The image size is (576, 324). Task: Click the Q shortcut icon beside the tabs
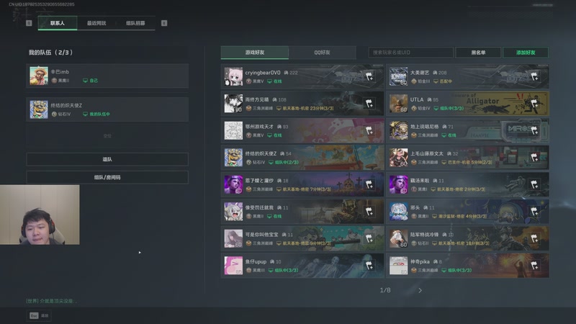click(29, 23)
